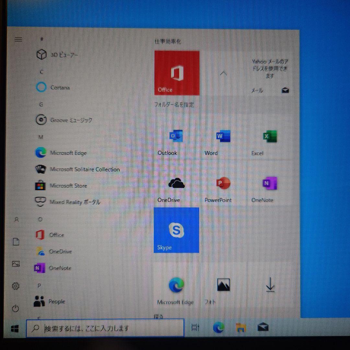Open Settings via the gear icon
Viewport: 350px width, 350px height.
tap(16, 286)
